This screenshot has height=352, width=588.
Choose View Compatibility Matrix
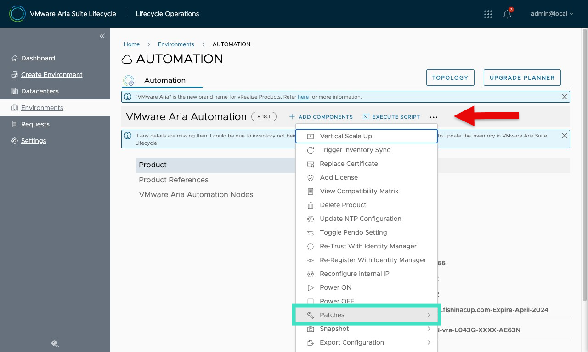pos(367,191)
